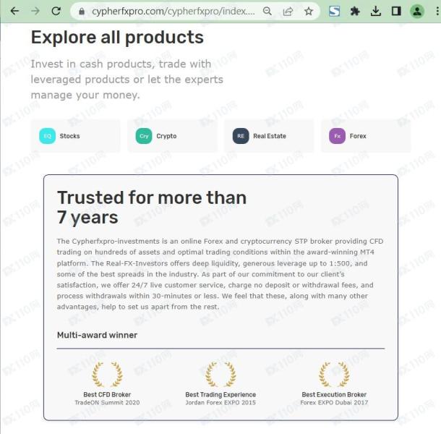
Task: Select the Stocks product card
Action: (75, 136)
